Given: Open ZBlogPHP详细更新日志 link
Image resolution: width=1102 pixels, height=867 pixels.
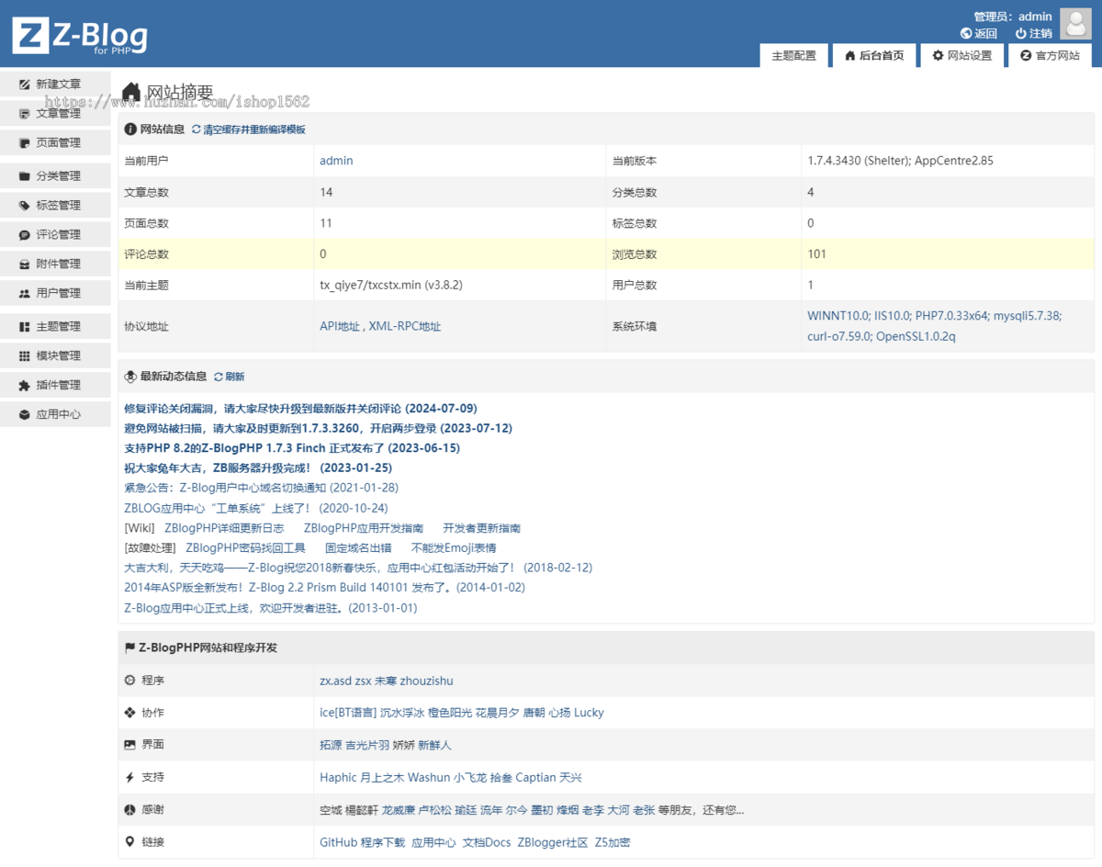Looking at the screenshot, I should [224, 528].
